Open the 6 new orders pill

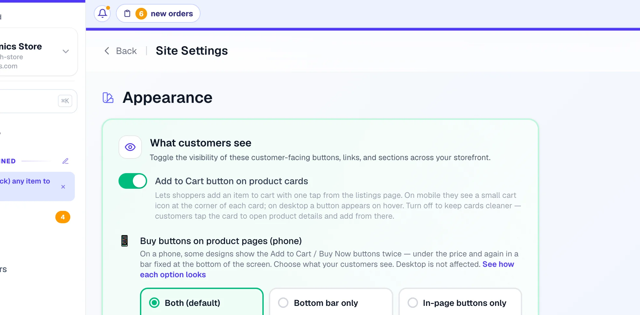click(158, 14)
